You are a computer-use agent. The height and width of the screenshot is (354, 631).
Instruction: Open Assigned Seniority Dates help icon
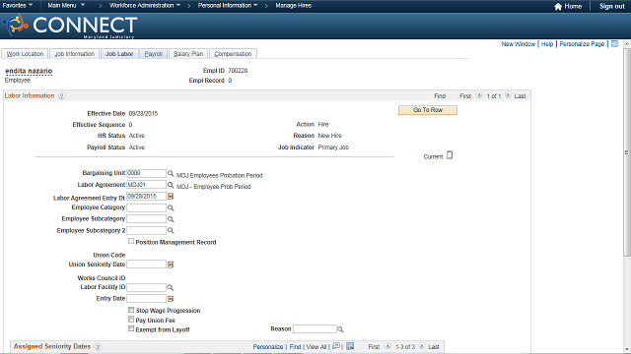[x=98, y=347]
